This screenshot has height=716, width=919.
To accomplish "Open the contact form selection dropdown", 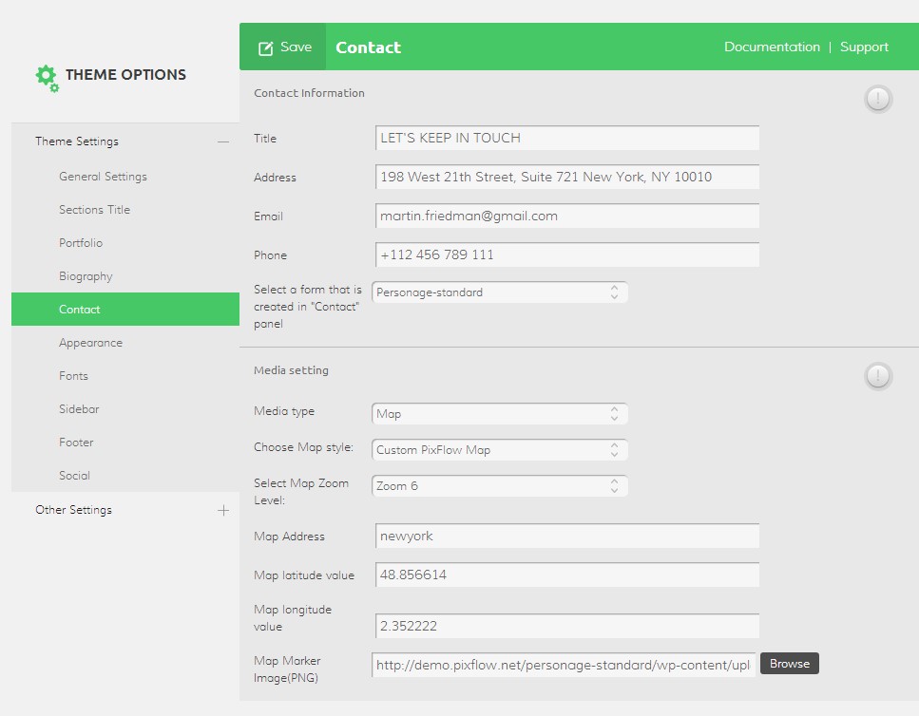I will pyautogui.click(x=500, y=292).
